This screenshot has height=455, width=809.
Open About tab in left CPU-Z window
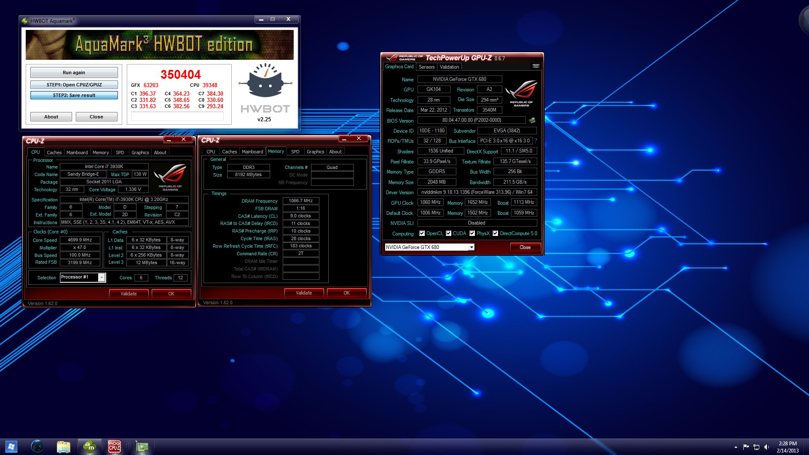(160, 153)
